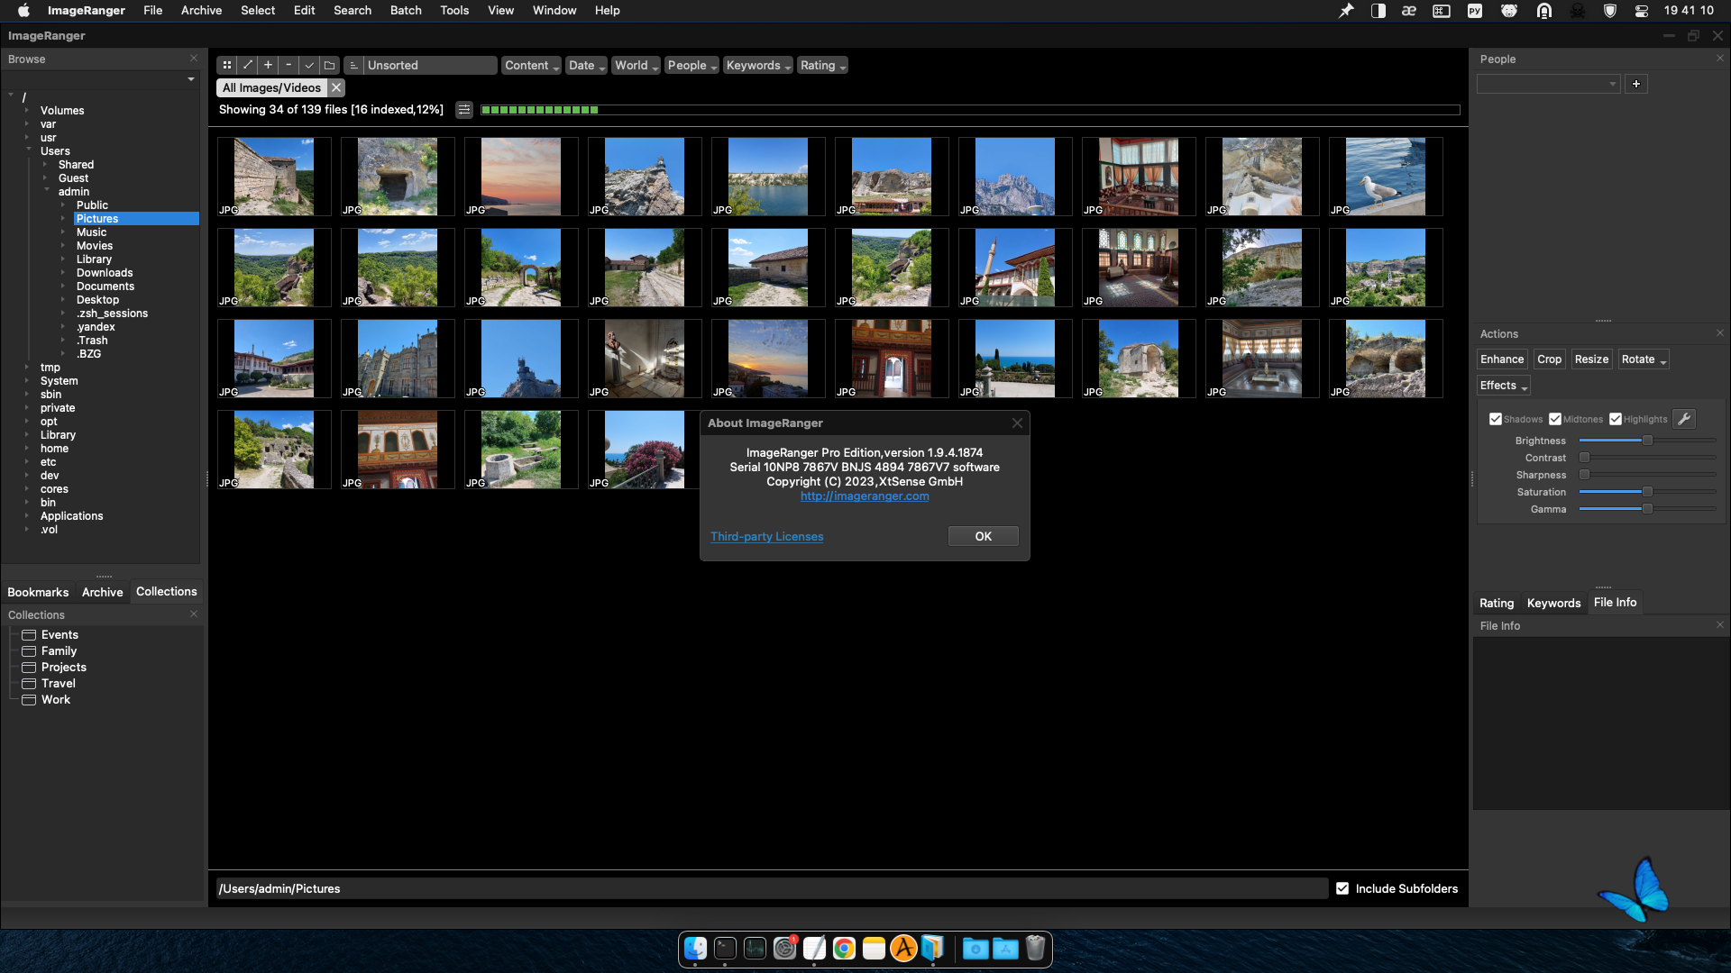This screenshot has height=973, width=1731.
Task: Open the wrench settings in Actions panel
Action: coord(1684,419)
